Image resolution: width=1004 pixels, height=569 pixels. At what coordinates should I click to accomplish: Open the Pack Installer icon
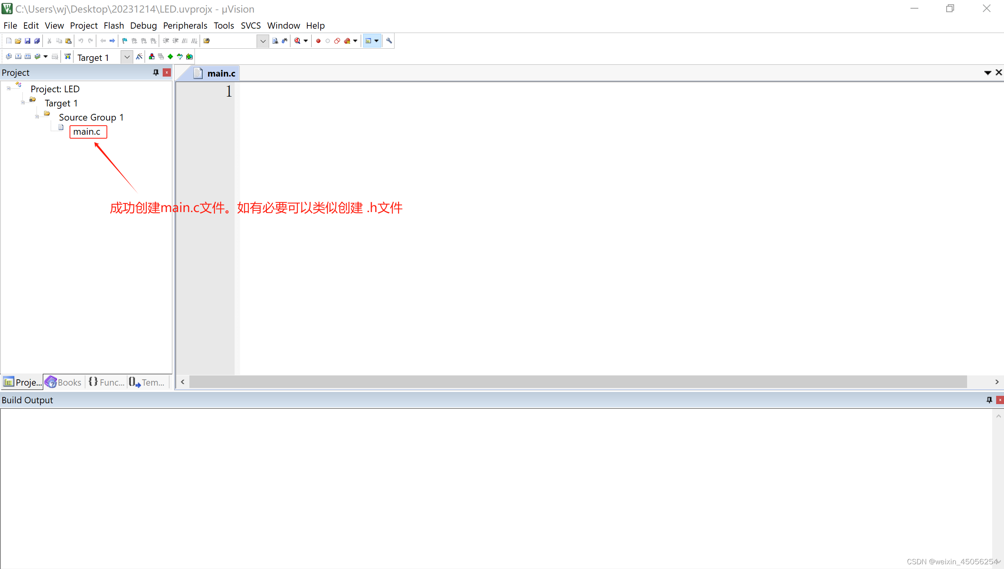pyautogui.click(x=189, y=57)
